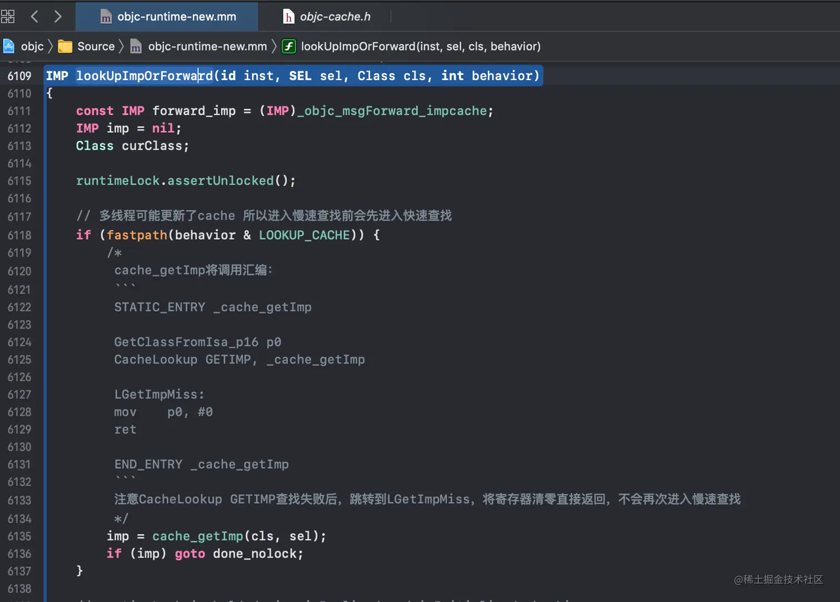
Task: Click LGetImpMiss: label in comment
Action: [159, 395]
